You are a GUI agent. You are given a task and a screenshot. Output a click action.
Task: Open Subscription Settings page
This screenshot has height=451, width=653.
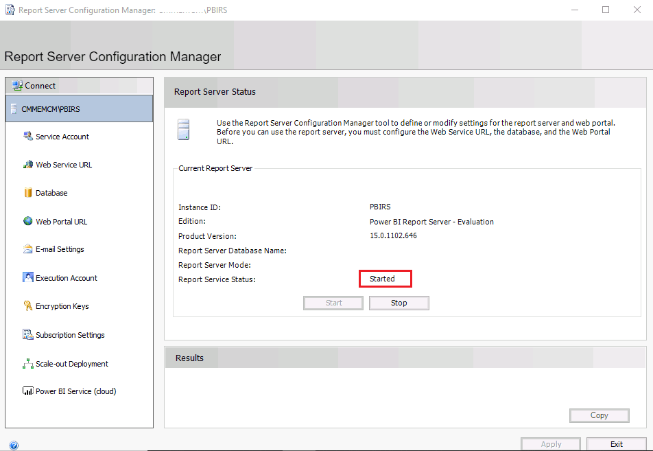coord(70,335)
